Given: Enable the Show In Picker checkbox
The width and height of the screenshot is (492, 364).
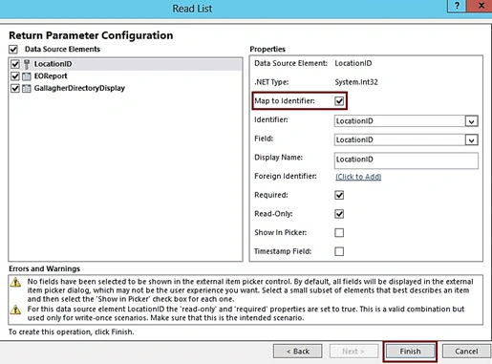Looking at the screenshot, I should coord(339,232).
